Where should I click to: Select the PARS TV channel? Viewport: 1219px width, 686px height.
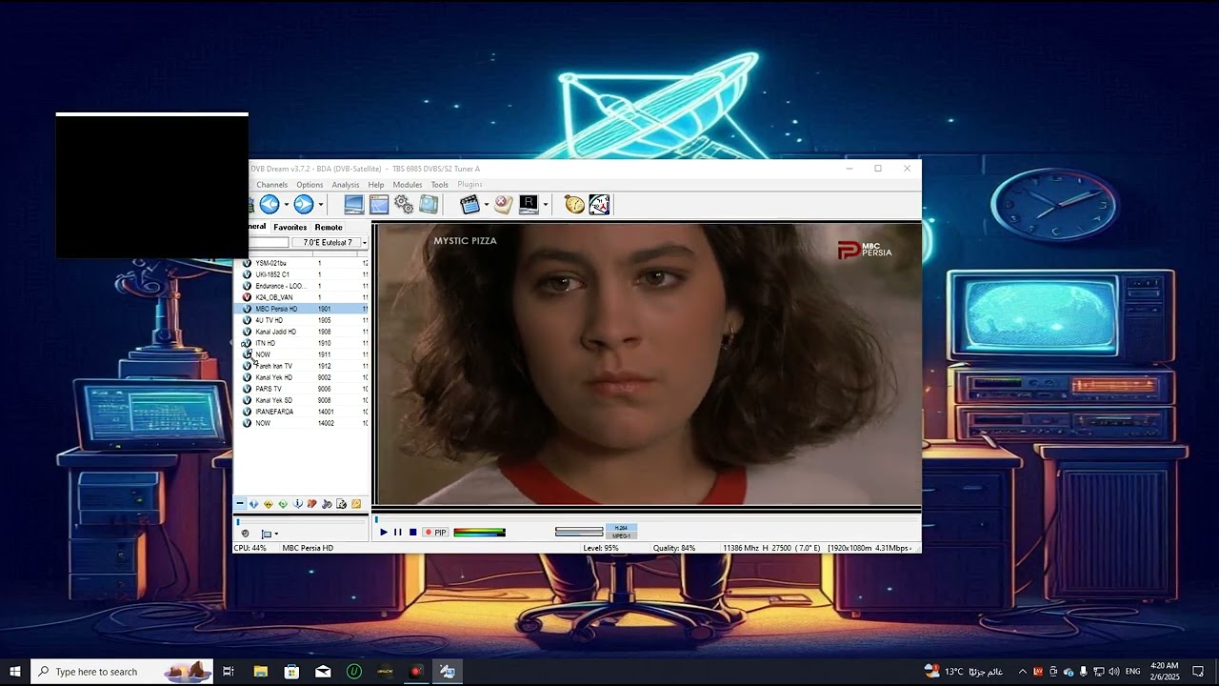(x=301, y=389)
